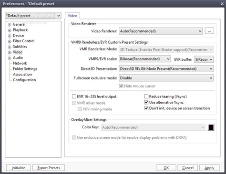Viewport: 226px width, 174px height.
Task: Expand the Subtitles tree node
Action: (10, 47)
